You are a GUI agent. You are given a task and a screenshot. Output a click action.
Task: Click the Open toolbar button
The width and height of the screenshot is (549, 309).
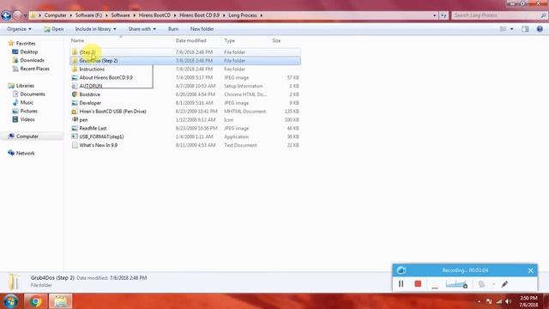pos(53,29)
